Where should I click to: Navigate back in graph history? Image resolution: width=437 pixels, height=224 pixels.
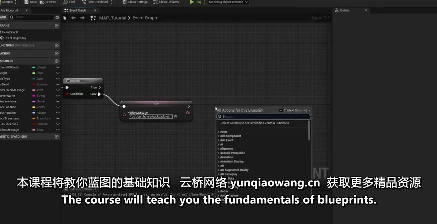coord(74,18)
